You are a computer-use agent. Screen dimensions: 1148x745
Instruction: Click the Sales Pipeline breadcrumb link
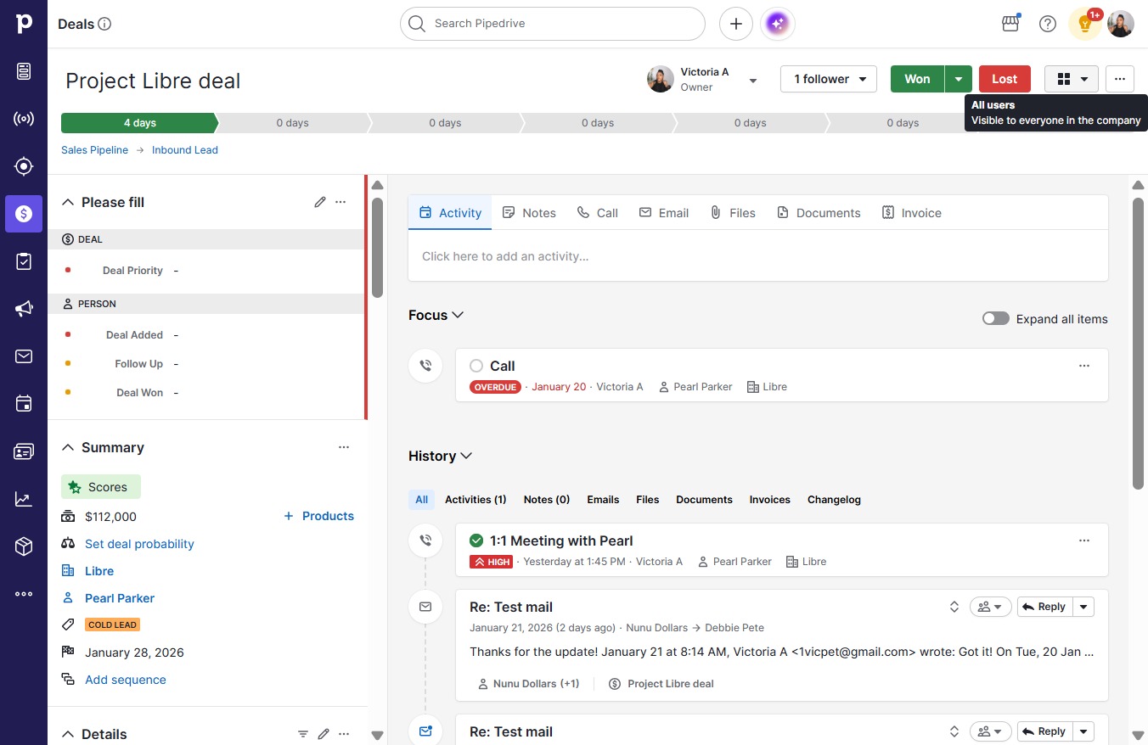[94, 150]
